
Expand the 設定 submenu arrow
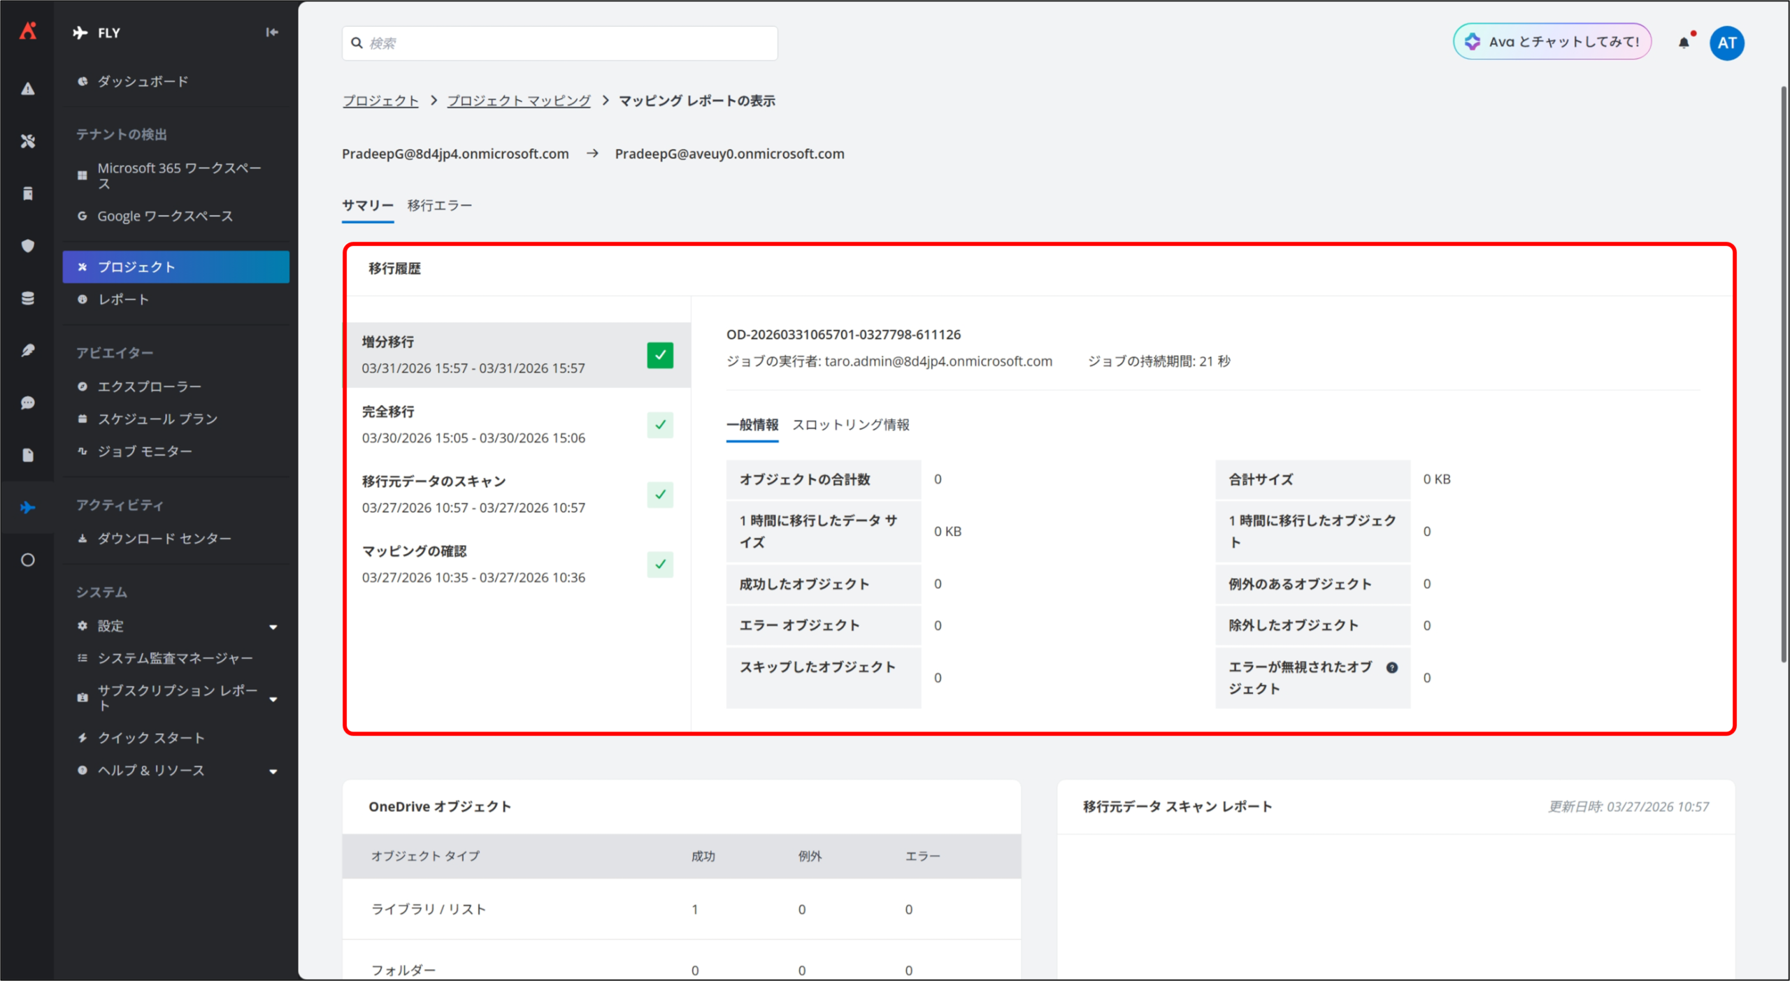tap(273, 627)
